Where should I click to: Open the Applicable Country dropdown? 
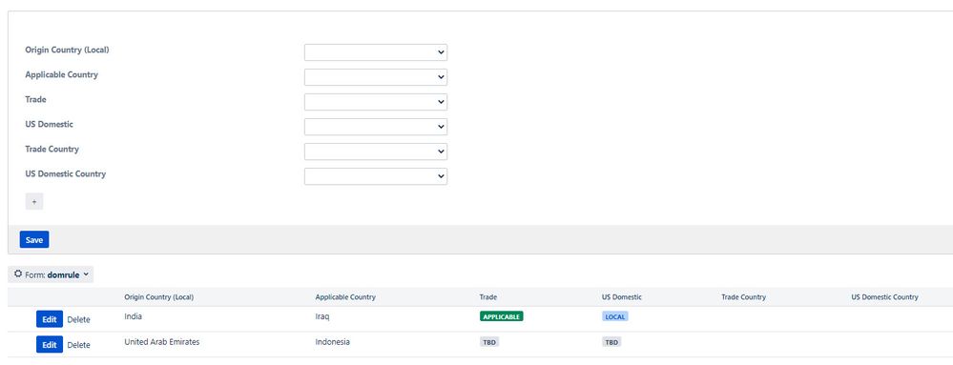(376, 77)
